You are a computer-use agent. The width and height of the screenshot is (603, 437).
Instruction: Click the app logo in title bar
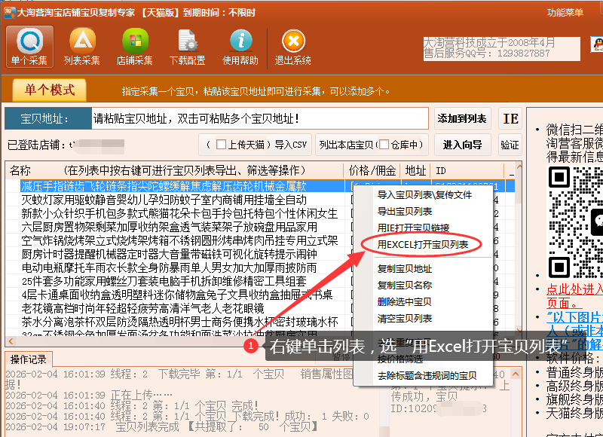pos(8,12)
